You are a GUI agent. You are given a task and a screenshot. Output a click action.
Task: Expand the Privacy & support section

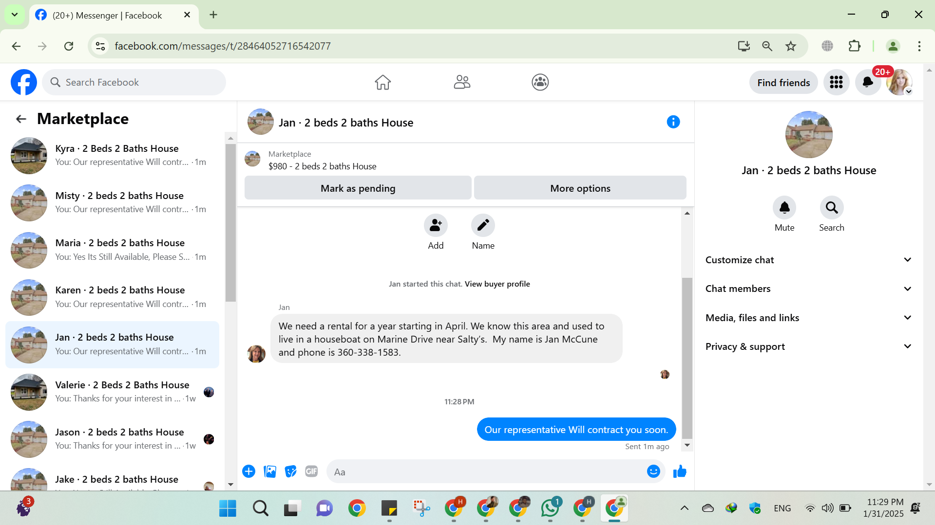click(x=808, y=346)
